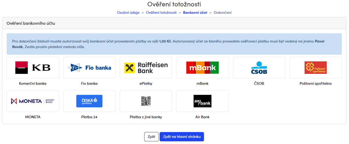Click the QR code payment icon
The height and width of the screenshot is (144, 349).
pos(146,101)
